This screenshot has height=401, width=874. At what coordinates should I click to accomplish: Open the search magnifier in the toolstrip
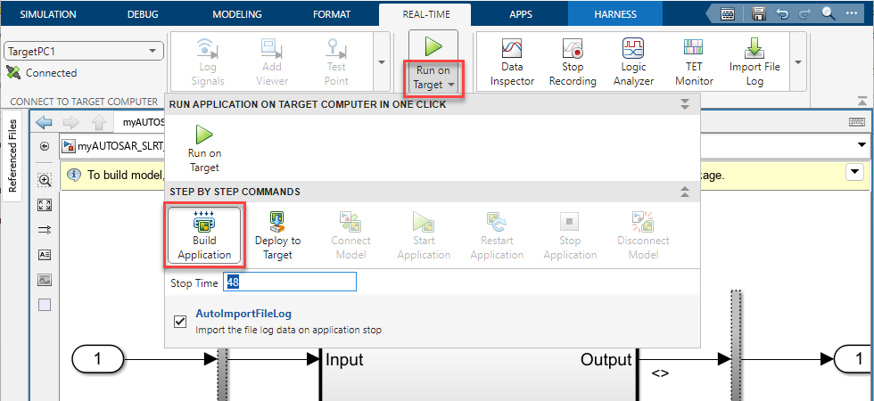tap(829, 14)
